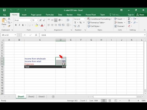Toggle Underline formatting
Screen dimensions: 147x110
coord(23,25)
